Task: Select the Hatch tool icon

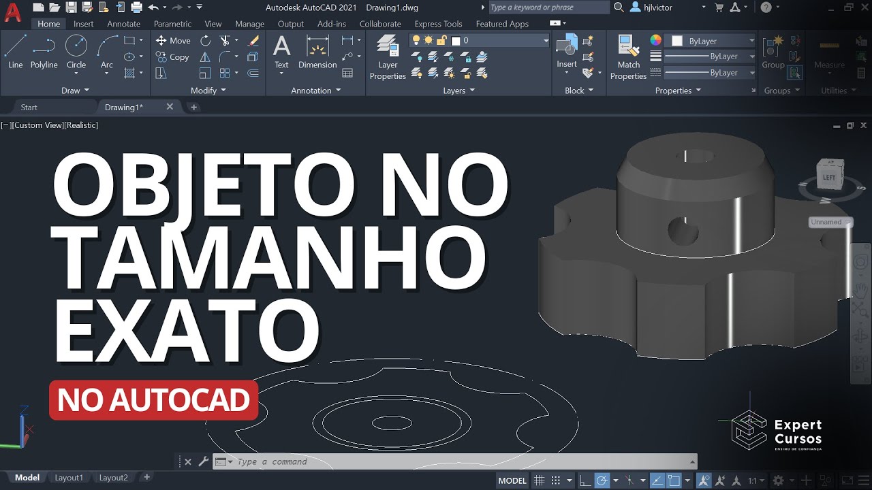Action: tap(129, 73)
